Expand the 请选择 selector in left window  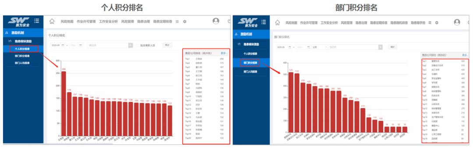(x=110, y=45)
